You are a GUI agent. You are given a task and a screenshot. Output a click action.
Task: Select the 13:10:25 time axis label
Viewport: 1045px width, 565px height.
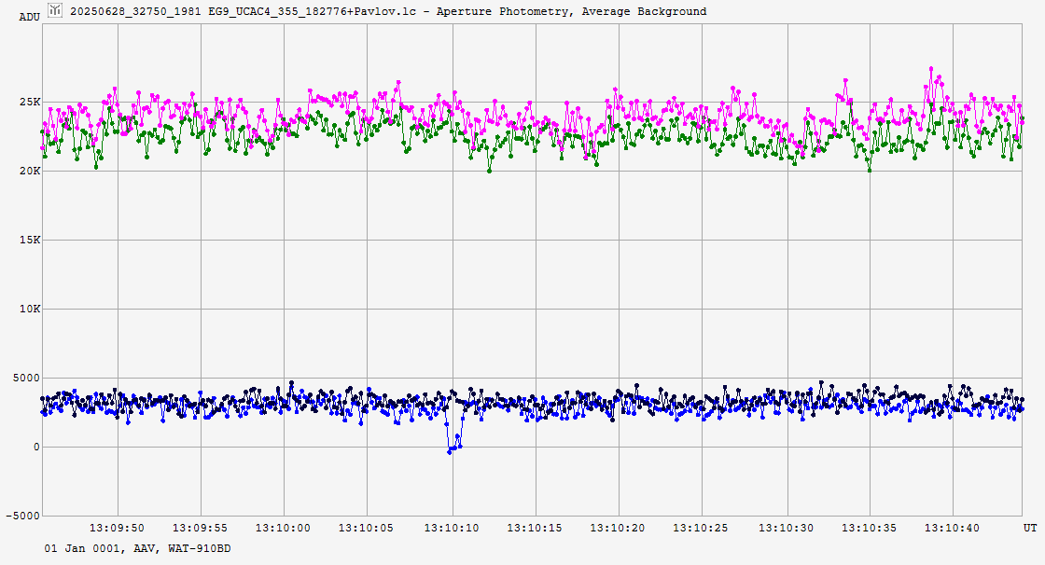click(x=703, y=528)
